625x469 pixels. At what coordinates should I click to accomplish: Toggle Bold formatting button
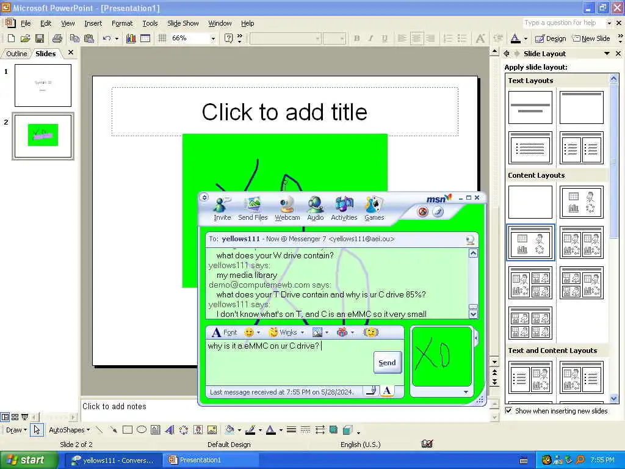[x=356, y=38]
